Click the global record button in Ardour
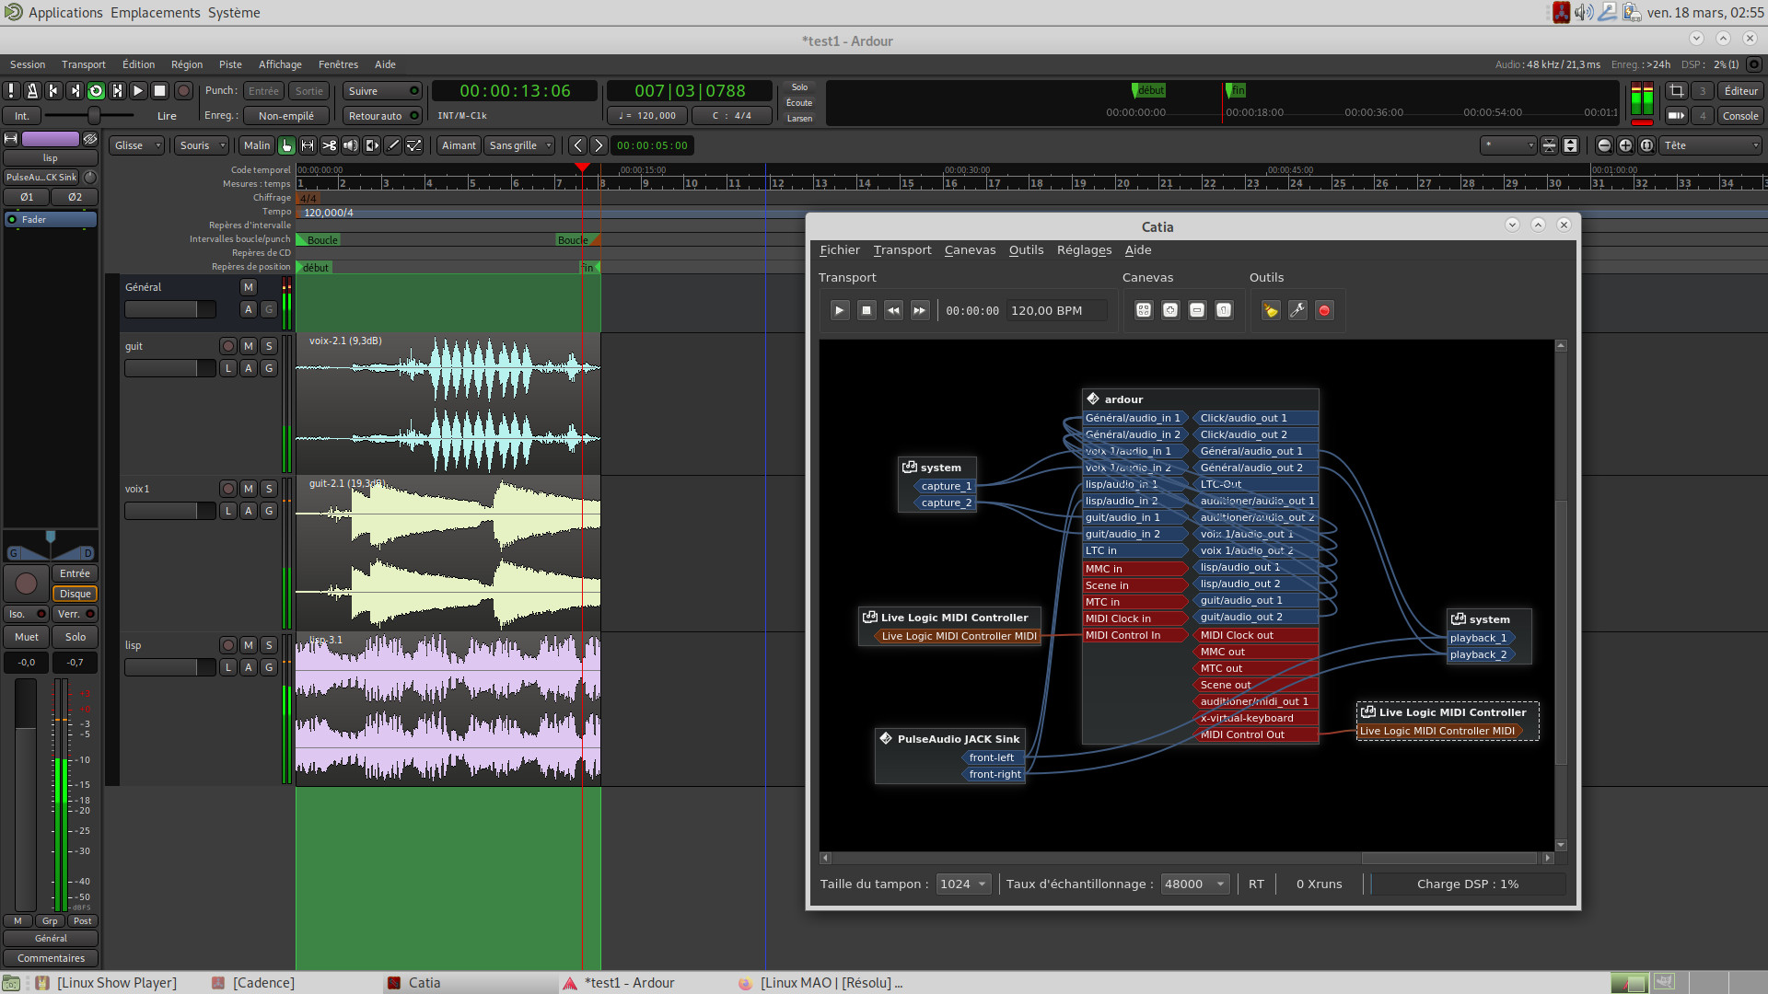The image size is (1768, 994). (183, 91)
